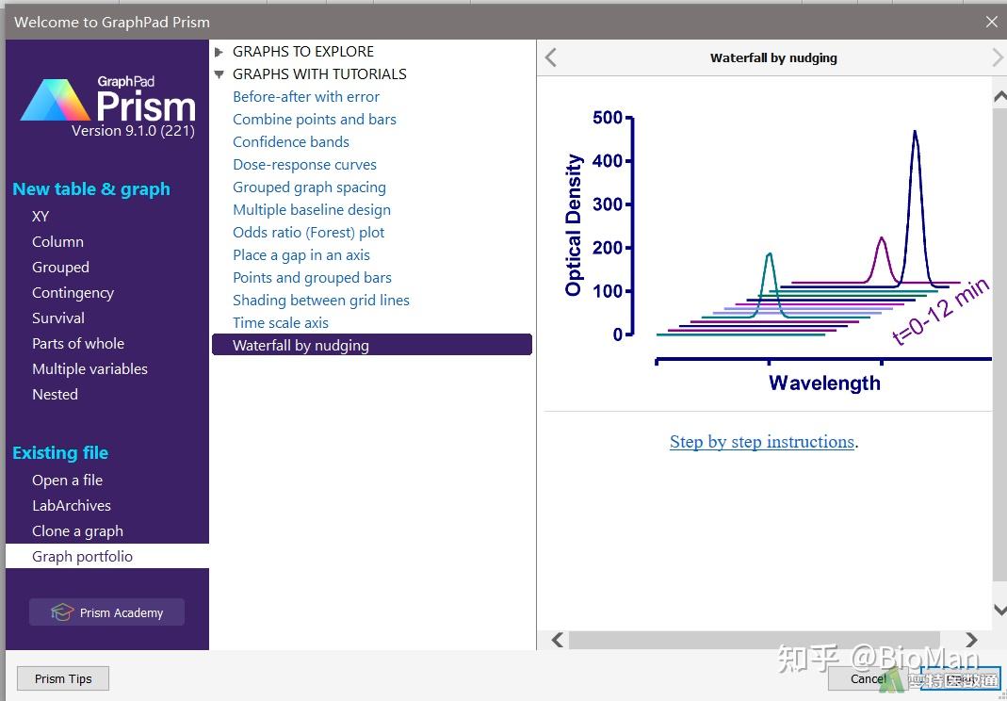Viewport: 1007px width, 701px height.
Task: Click the Prism Academy graduation cap icon
Action: click(61, 612)
